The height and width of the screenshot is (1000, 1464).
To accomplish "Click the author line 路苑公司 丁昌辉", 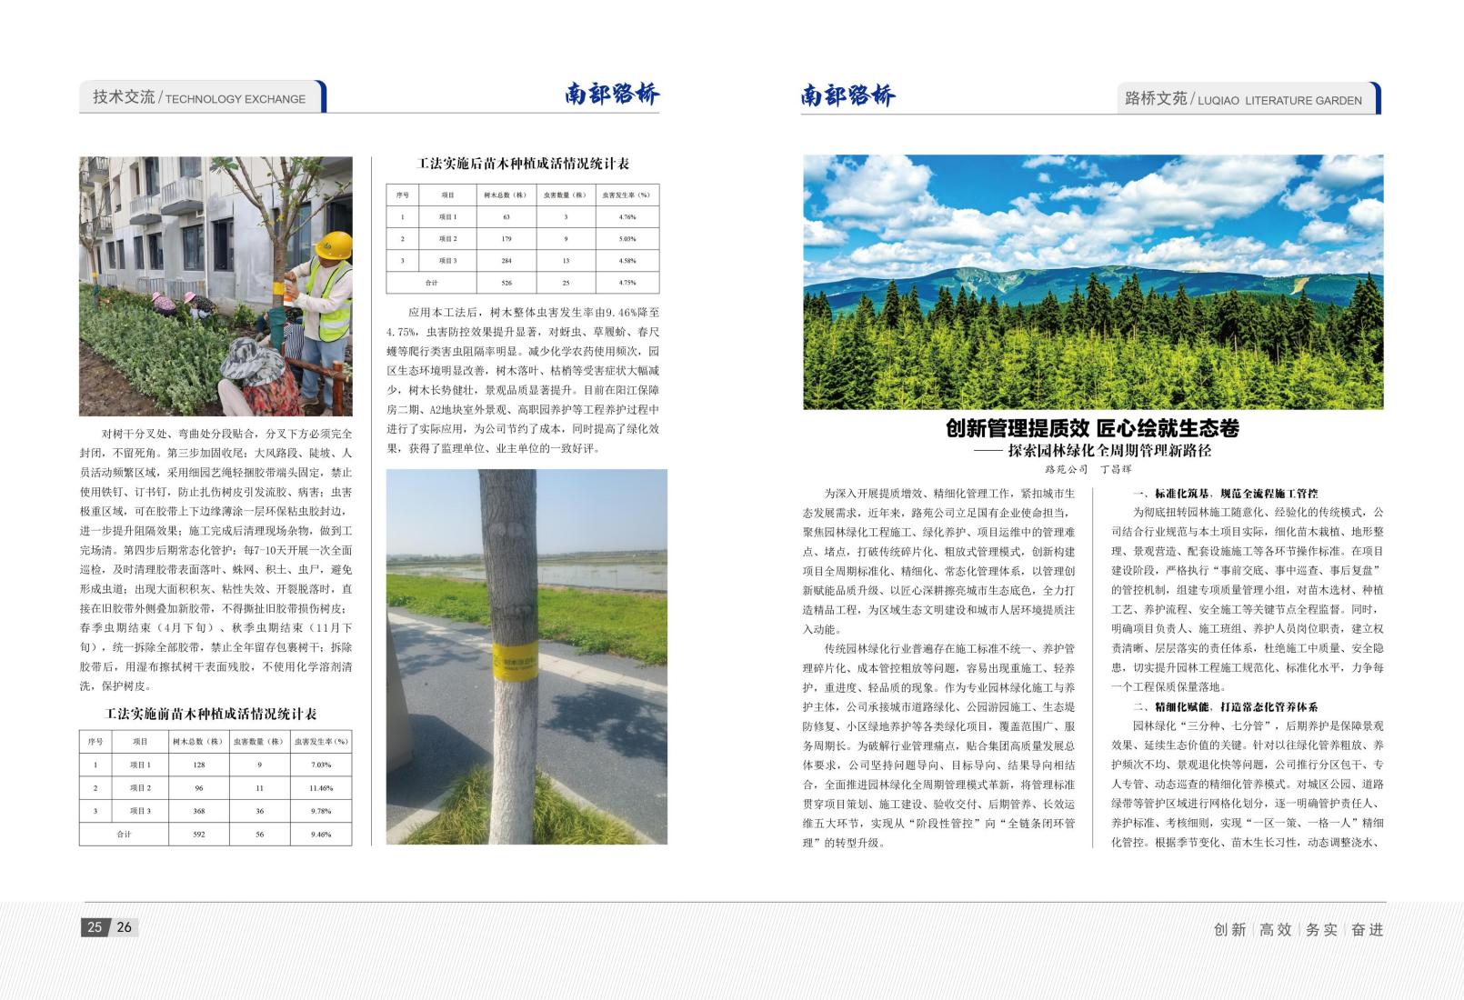I will coord(1088,469).
